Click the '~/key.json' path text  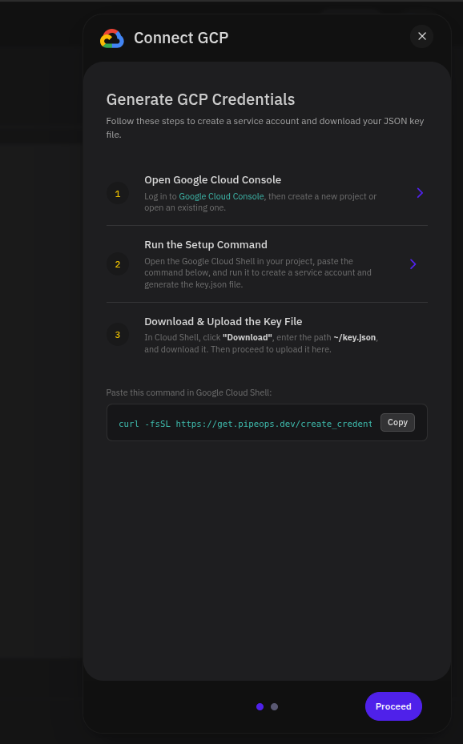point(355,338)
